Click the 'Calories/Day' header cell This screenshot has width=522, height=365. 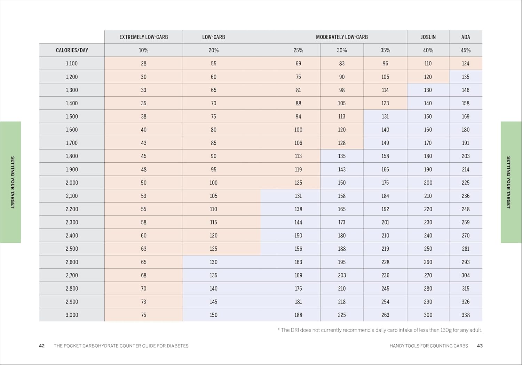pyautogui.click(x=72, y=50)
